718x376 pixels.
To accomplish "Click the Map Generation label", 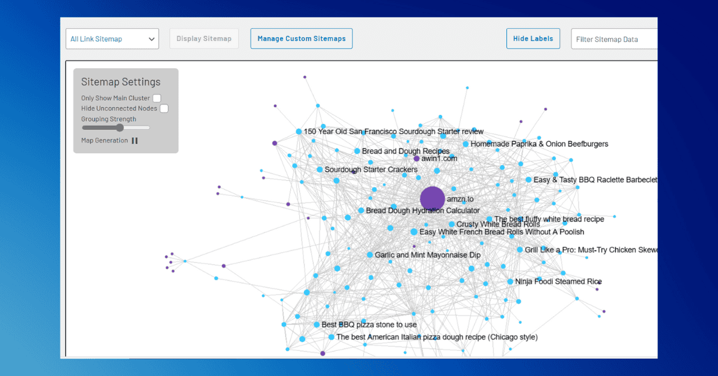I will pos(105,141).
